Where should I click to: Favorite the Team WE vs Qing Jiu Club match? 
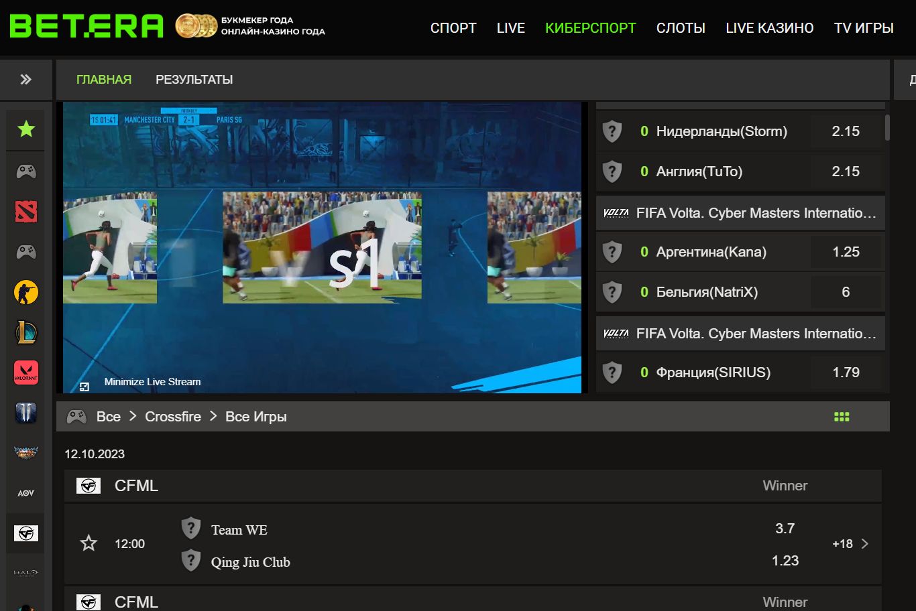pyautogui.click(x=89, y=543)
